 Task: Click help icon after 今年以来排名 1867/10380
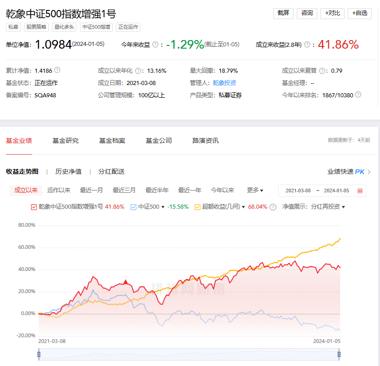coord(358,95)
